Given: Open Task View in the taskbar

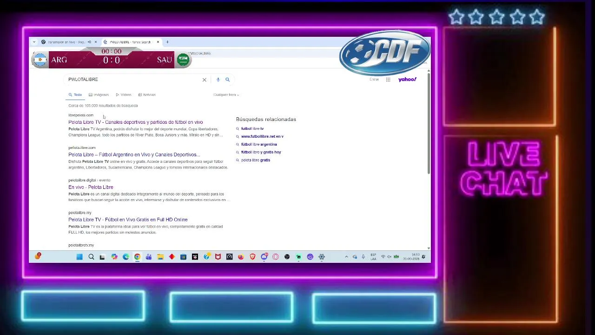Looking at the screenshot, I should pyautogui.click(x=102, y=257).
